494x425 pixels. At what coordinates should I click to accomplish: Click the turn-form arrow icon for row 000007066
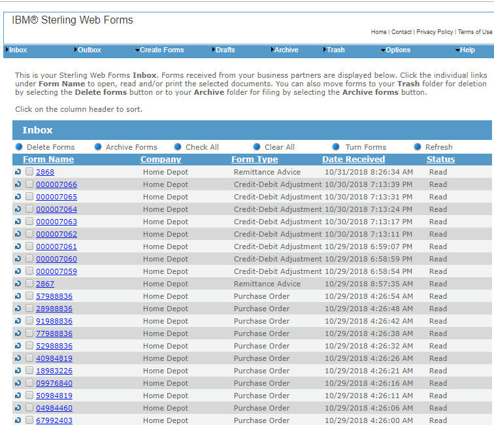(18, 184)
